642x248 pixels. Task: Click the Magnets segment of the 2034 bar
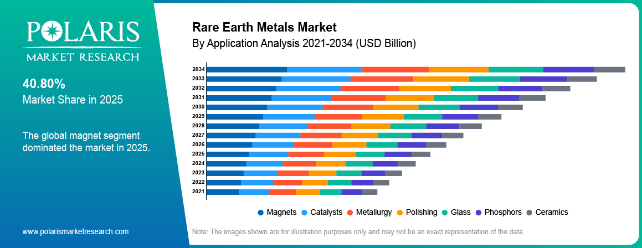pos(247,69)
